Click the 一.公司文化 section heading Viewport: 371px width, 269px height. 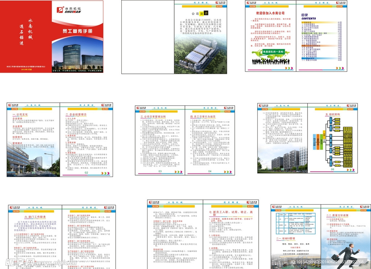(x=20, y=114)
